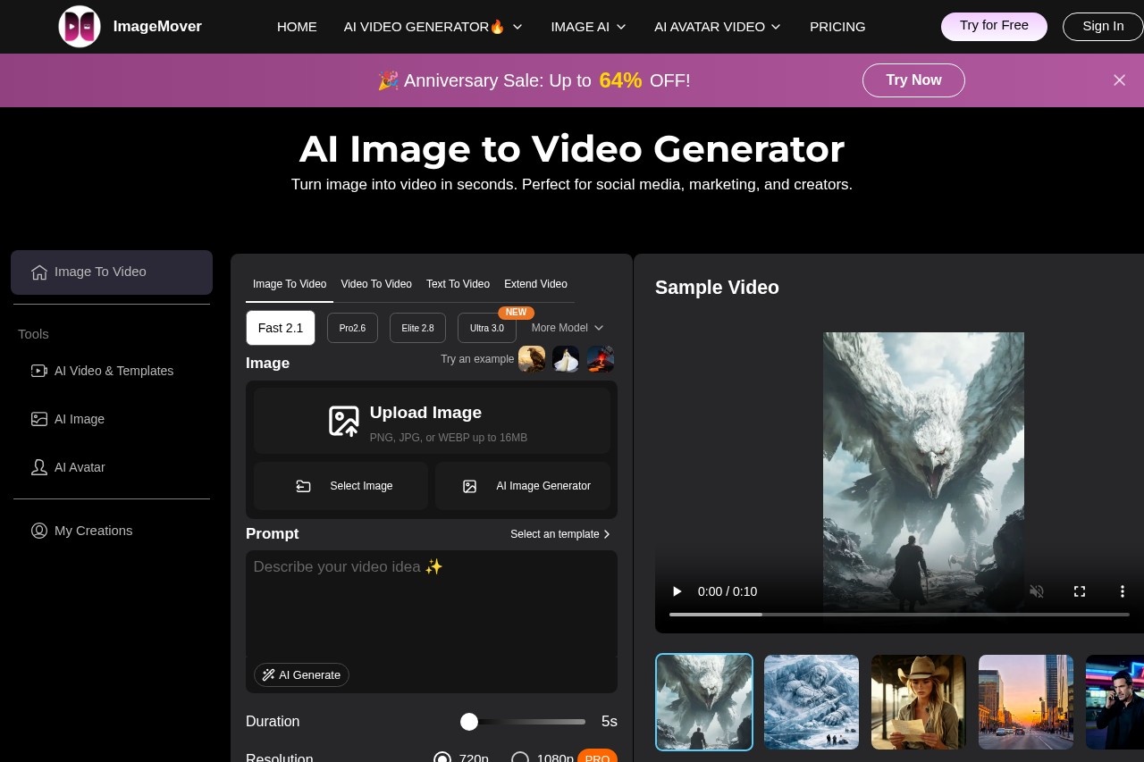Click the Try for Free button

994,26
